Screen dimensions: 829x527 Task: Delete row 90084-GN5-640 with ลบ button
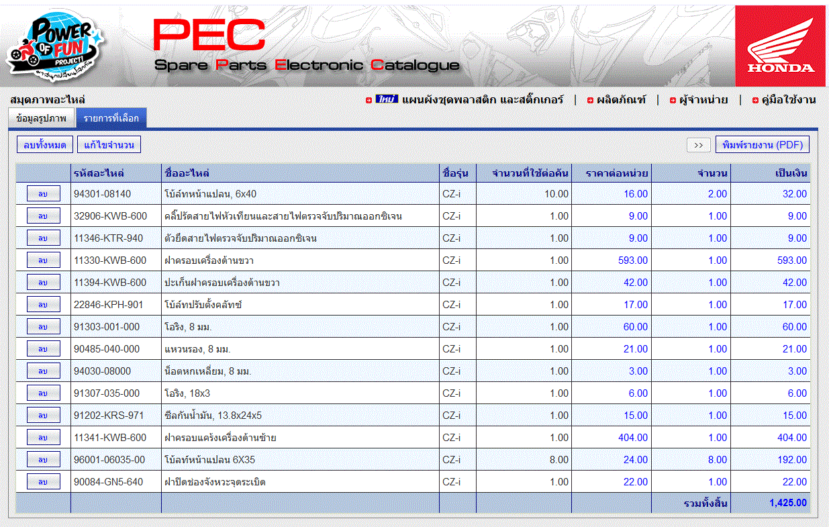tap(43, 482)
